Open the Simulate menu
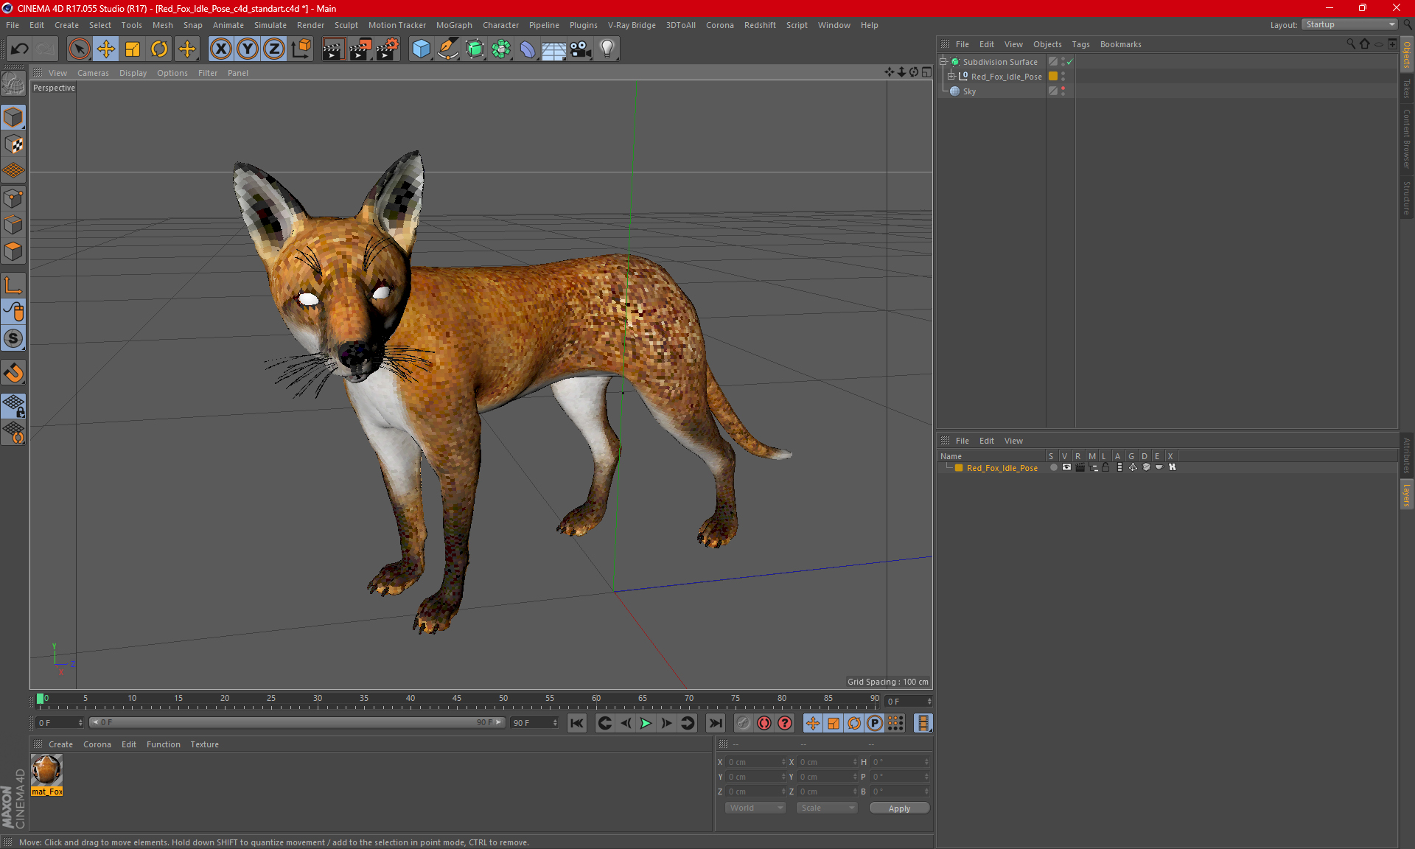Image resolution: width=1415 pixels, height=849 pixels. [270, 25]
